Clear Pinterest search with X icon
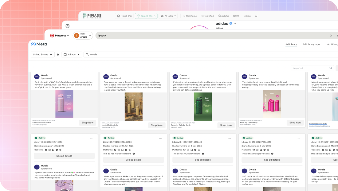338x191 pixels. coord(331,36)
